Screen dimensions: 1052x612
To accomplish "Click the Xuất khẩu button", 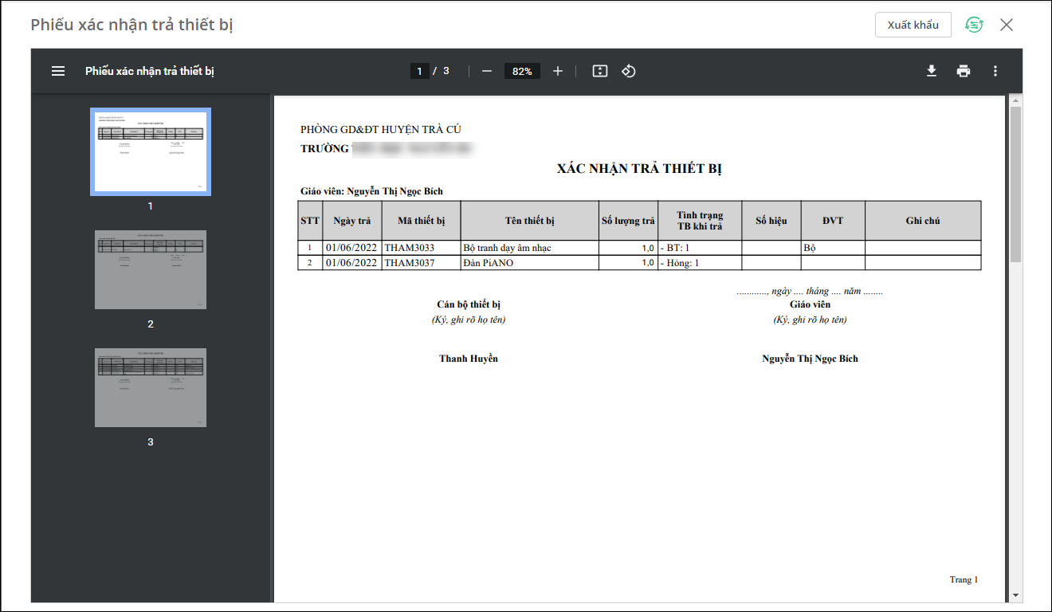I will point(913,25).
